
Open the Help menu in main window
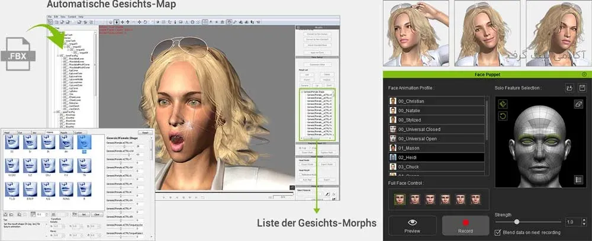pyautogui.click(x=81, y=17)
